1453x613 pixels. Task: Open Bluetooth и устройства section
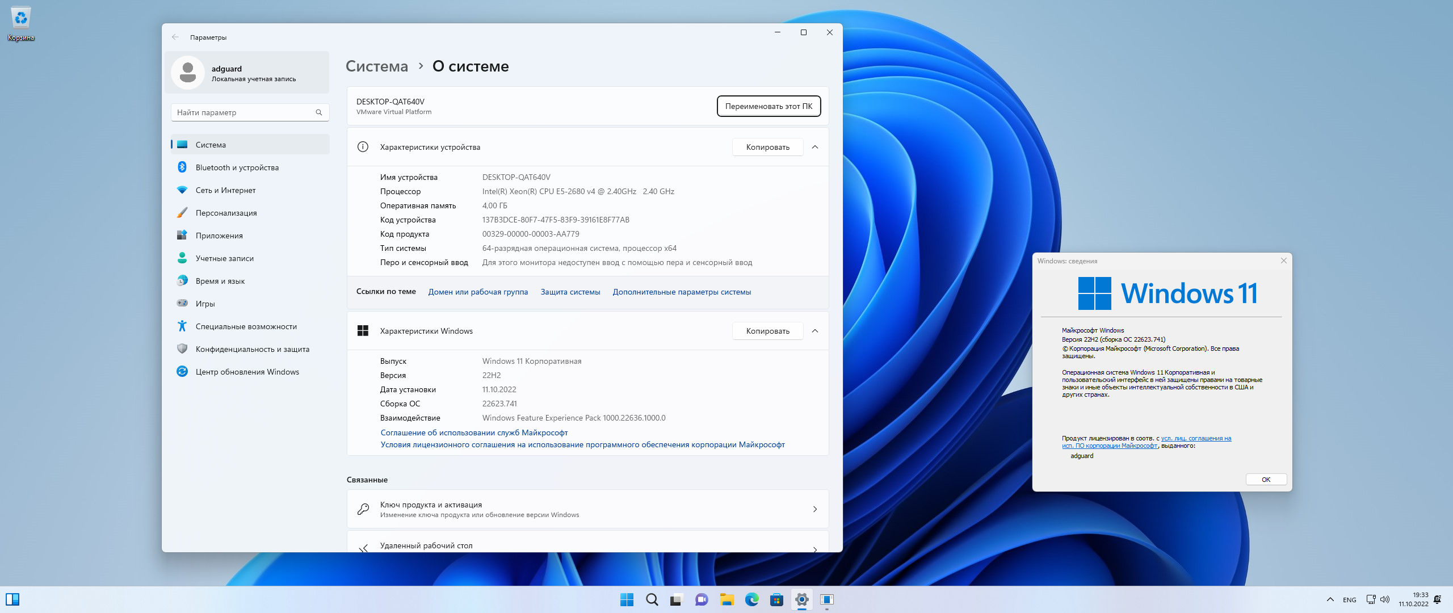pyautogui.click(x=250, y=167)
